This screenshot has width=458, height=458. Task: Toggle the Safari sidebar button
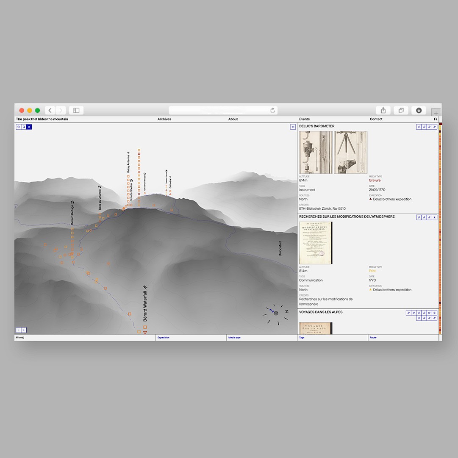(x=76, y=111)
